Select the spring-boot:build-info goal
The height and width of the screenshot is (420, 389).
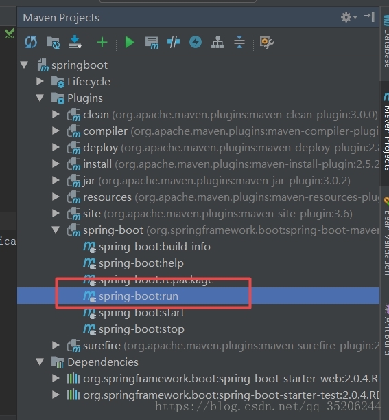pos(198,247)
